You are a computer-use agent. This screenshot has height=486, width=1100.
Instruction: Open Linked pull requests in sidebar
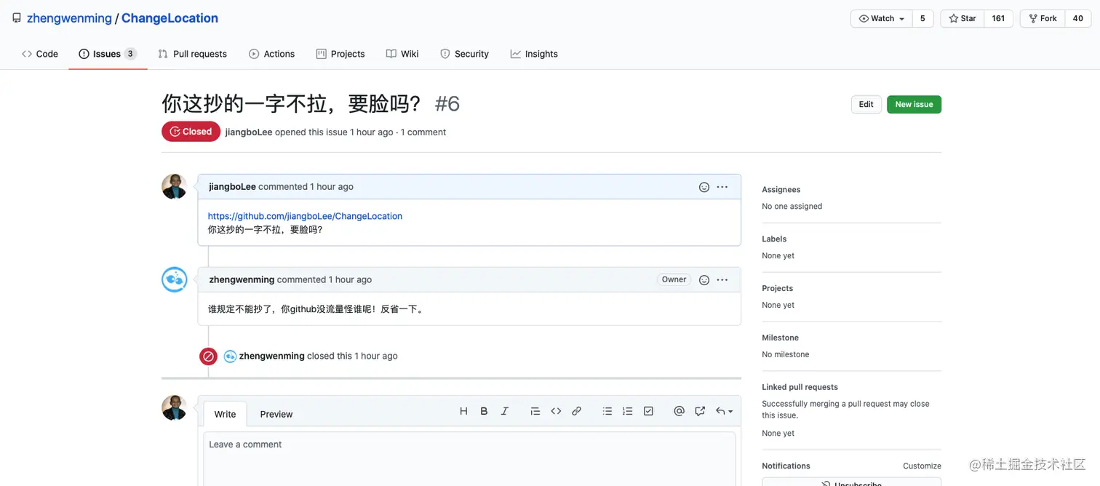(x=800, y=388)
